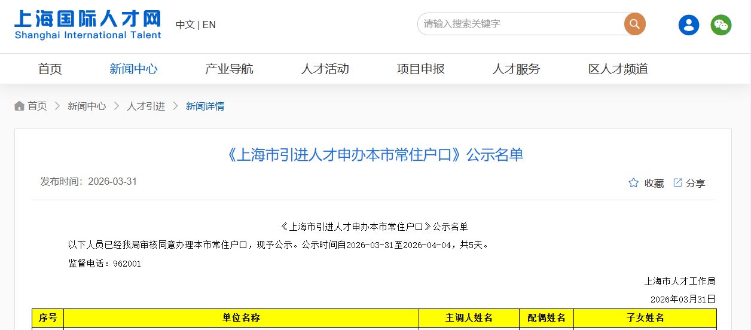Switch language to 中文
The image size is (751, 330).
coord(185,25)
